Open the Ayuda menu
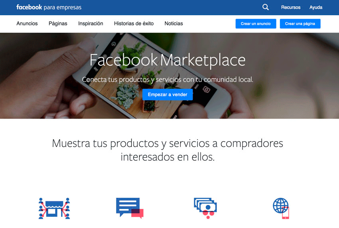 click(x=316, y=7)
